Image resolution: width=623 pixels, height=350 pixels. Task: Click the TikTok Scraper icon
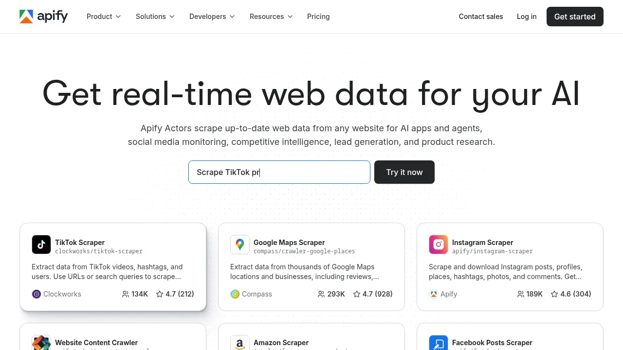click(41, 245)
